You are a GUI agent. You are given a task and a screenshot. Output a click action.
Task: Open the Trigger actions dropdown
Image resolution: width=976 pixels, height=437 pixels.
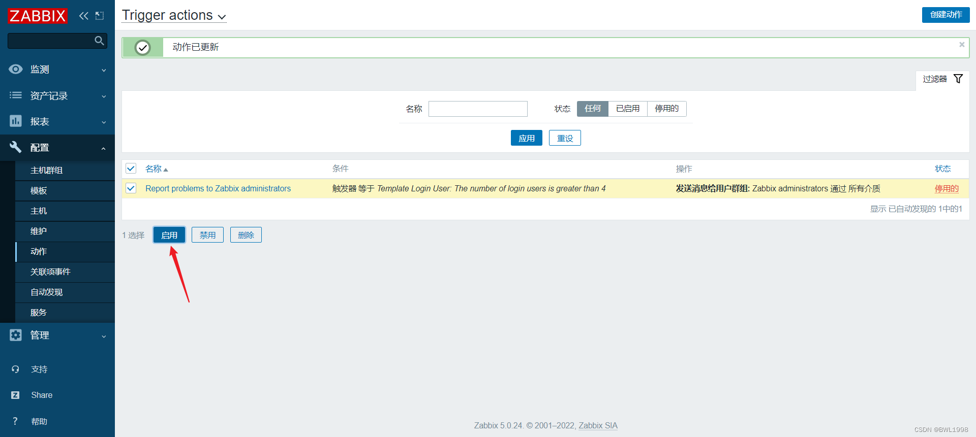point(174,15)
